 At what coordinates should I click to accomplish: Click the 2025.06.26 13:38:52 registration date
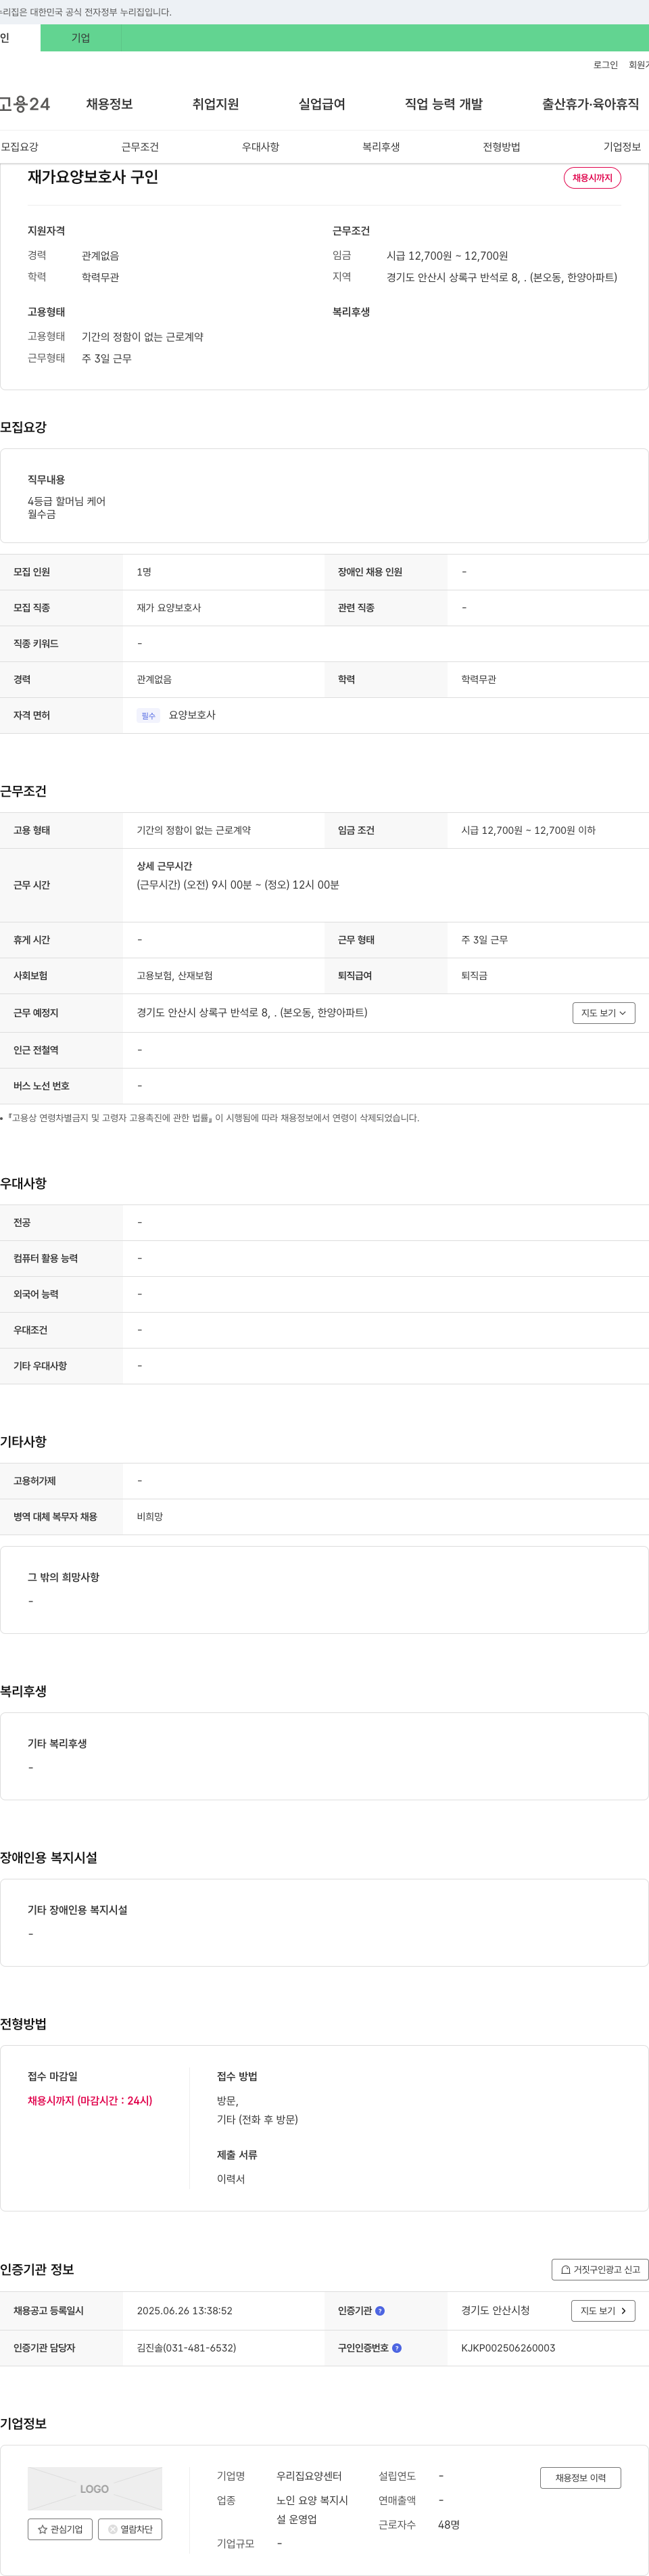pyautogui.click(x=185, y=2311)
